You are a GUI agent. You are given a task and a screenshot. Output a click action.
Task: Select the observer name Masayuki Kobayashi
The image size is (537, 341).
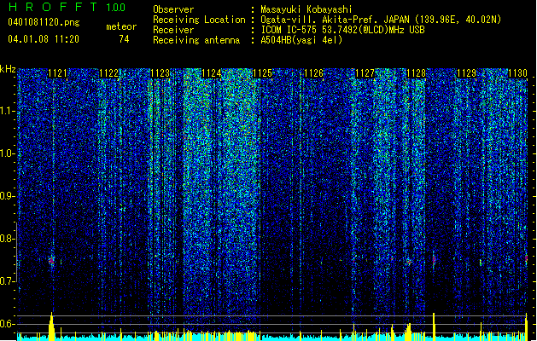[306, 9]
